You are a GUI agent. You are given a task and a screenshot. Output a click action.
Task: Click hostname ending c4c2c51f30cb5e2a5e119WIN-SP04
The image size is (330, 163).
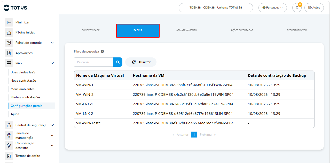click(x=183, y=95)
